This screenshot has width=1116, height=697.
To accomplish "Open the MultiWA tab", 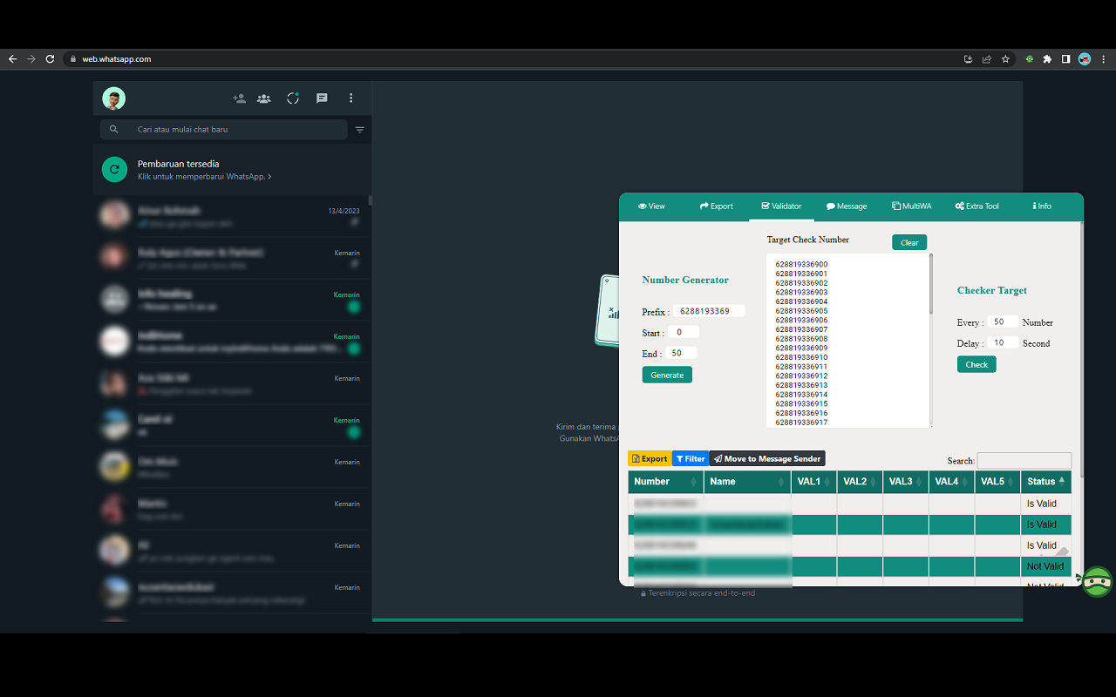I will click(911, 206).
